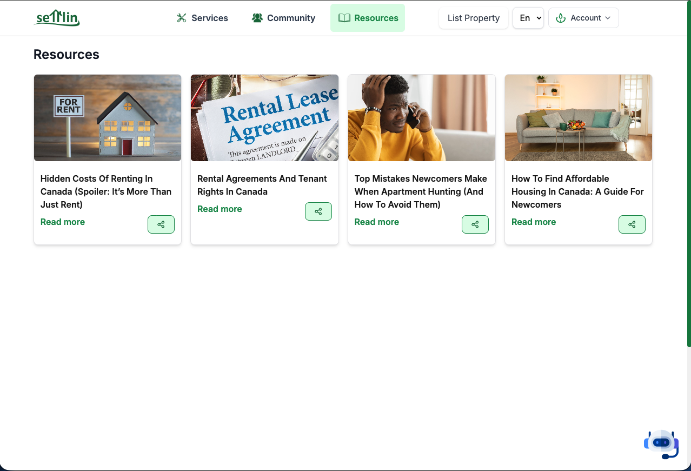This screenshot has height=471, width=691.
Task: Open the man on phone thumbnail
Action: click(x=422, y=118)
